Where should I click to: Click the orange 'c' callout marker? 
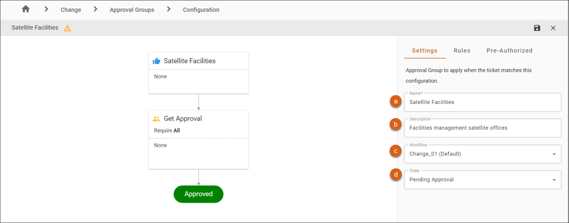point(395,150)
